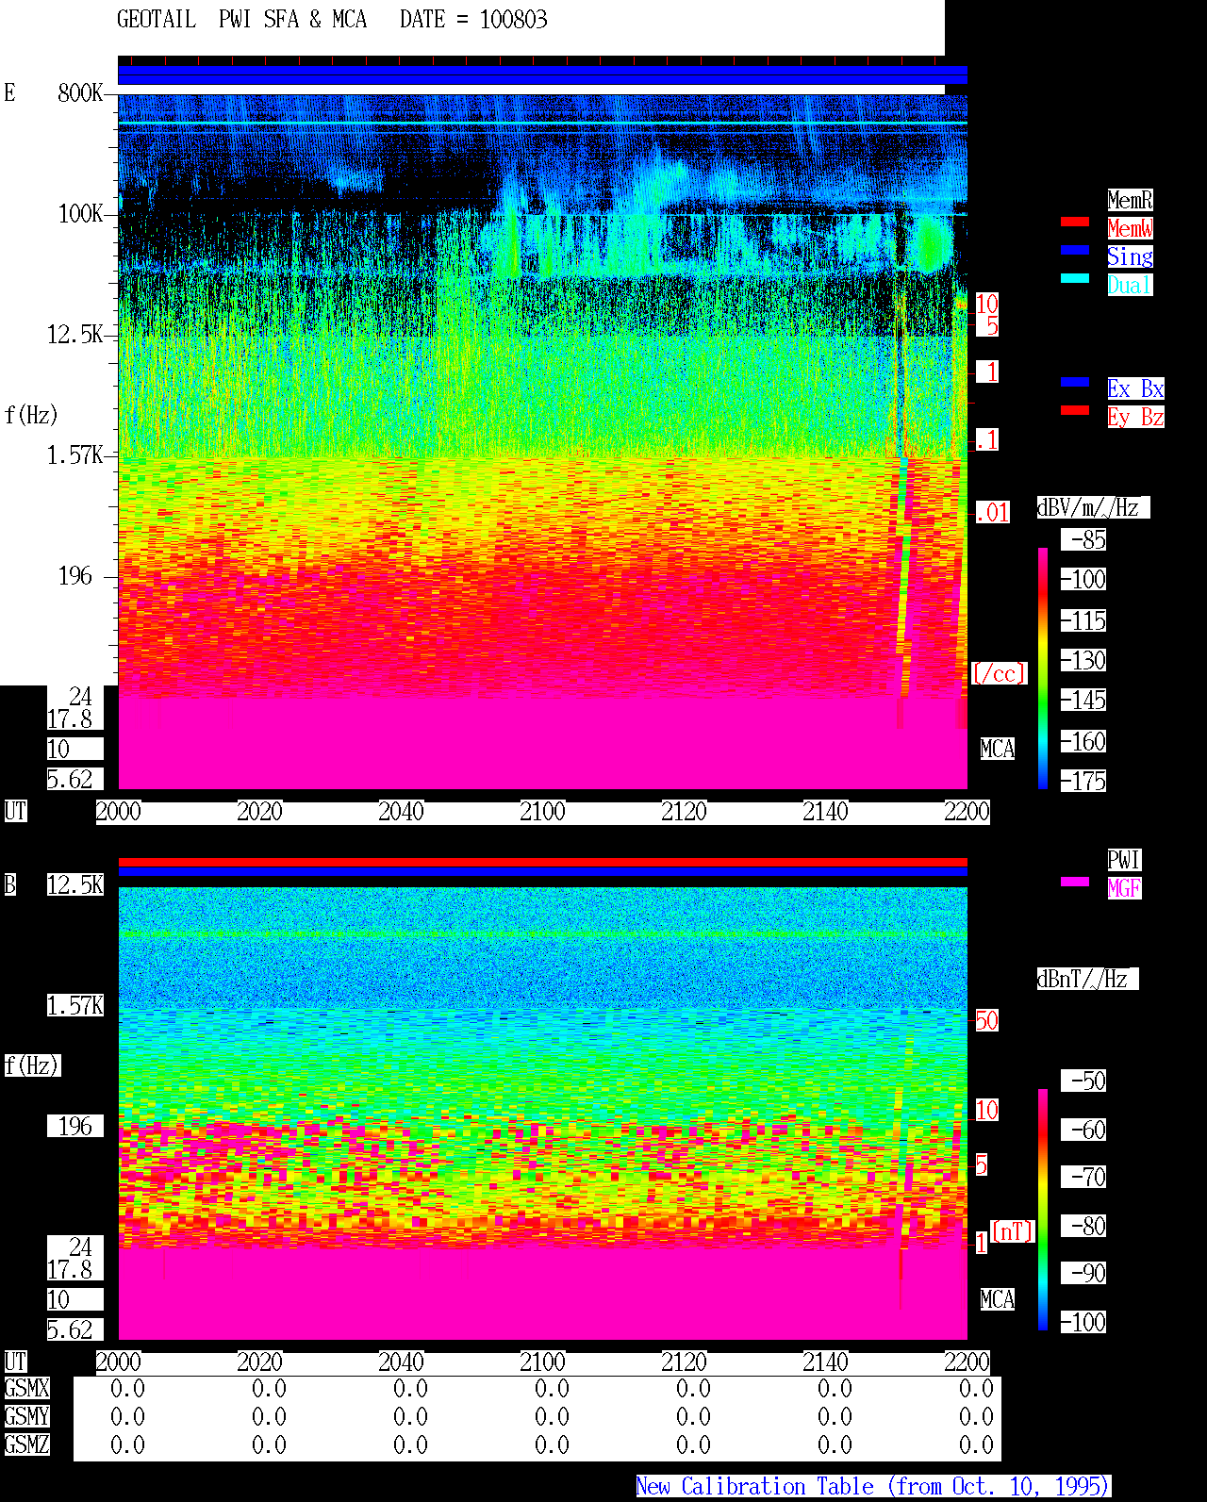Click the -145 color scale value
This screenshot has height=1502, width=1207.
1084,700
